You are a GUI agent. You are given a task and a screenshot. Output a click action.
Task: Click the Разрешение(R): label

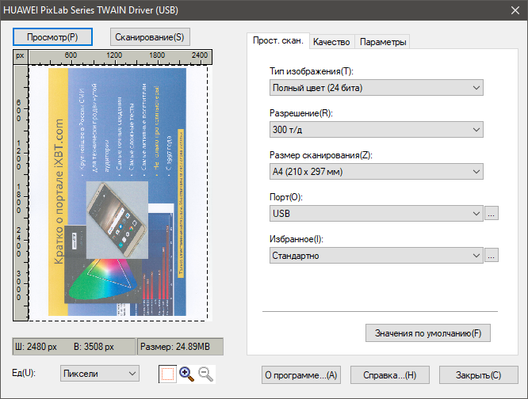tap(301, 113)
